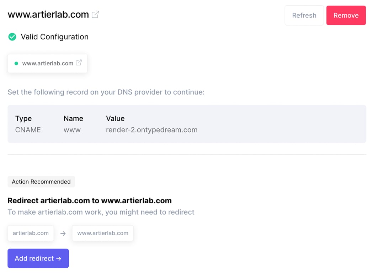This screenshot has width=372, height=273.
Task: Click the green Valid Configuration checkmark icon
Action: pyautogui.click(x=12, y=37)
